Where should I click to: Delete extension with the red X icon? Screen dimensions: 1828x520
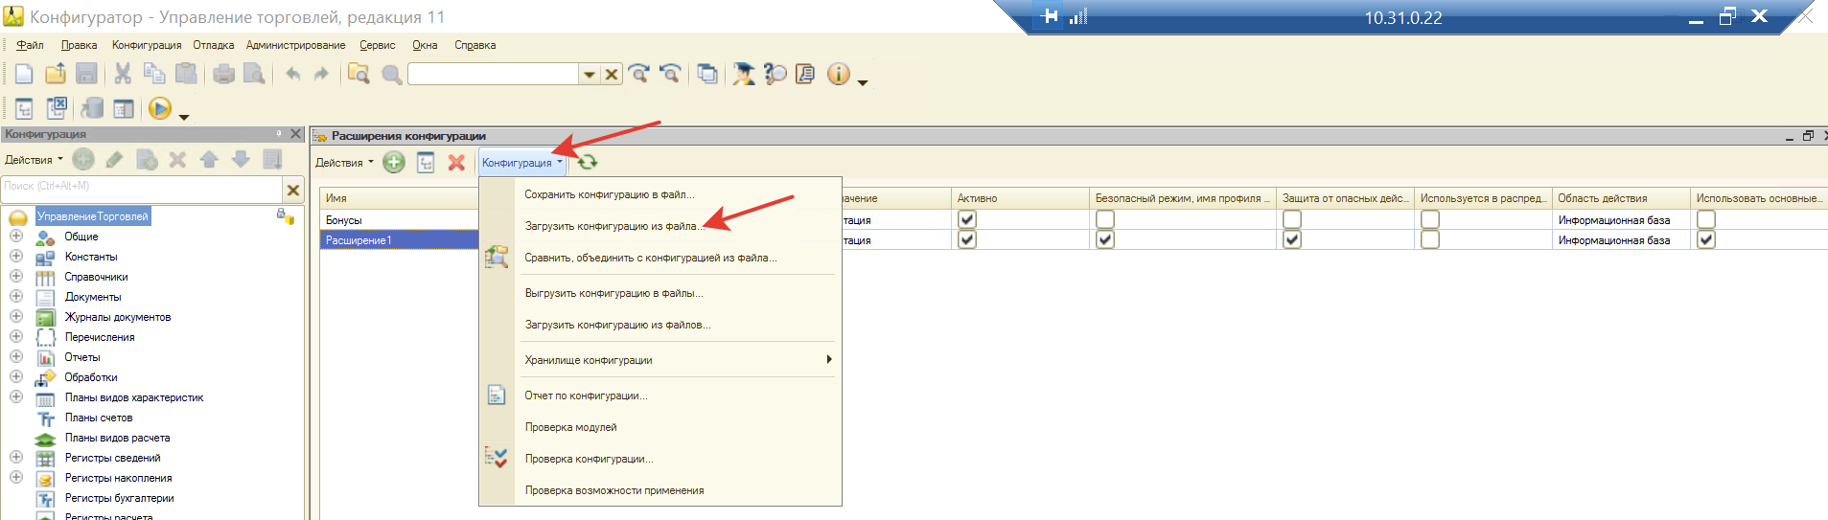[x=456, y=163]
